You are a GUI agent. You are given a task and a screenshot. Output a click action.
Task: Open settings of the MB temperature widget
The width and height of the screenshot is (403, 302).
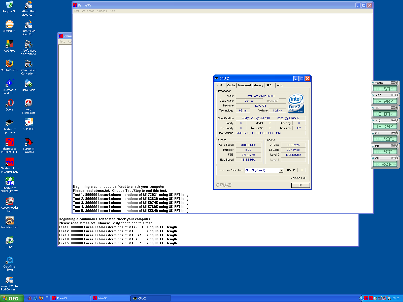click(x=392, y=145)
